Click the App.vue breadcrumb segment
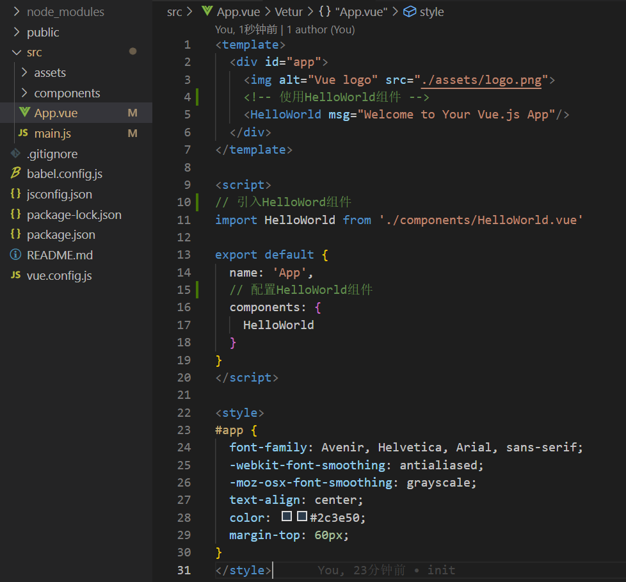 click(x=238, y=12)
